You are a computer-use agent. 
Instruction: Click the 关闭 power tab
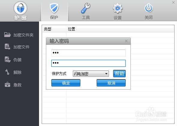(149, 11)
